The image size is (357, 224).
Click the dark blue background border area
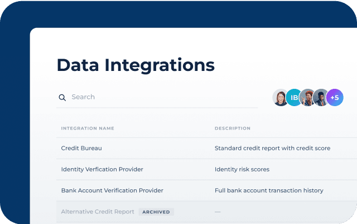click(15, 114)
